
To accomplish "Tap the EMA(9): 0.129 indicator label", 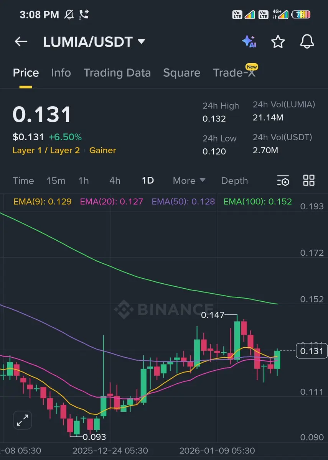I will click(42, 201).
